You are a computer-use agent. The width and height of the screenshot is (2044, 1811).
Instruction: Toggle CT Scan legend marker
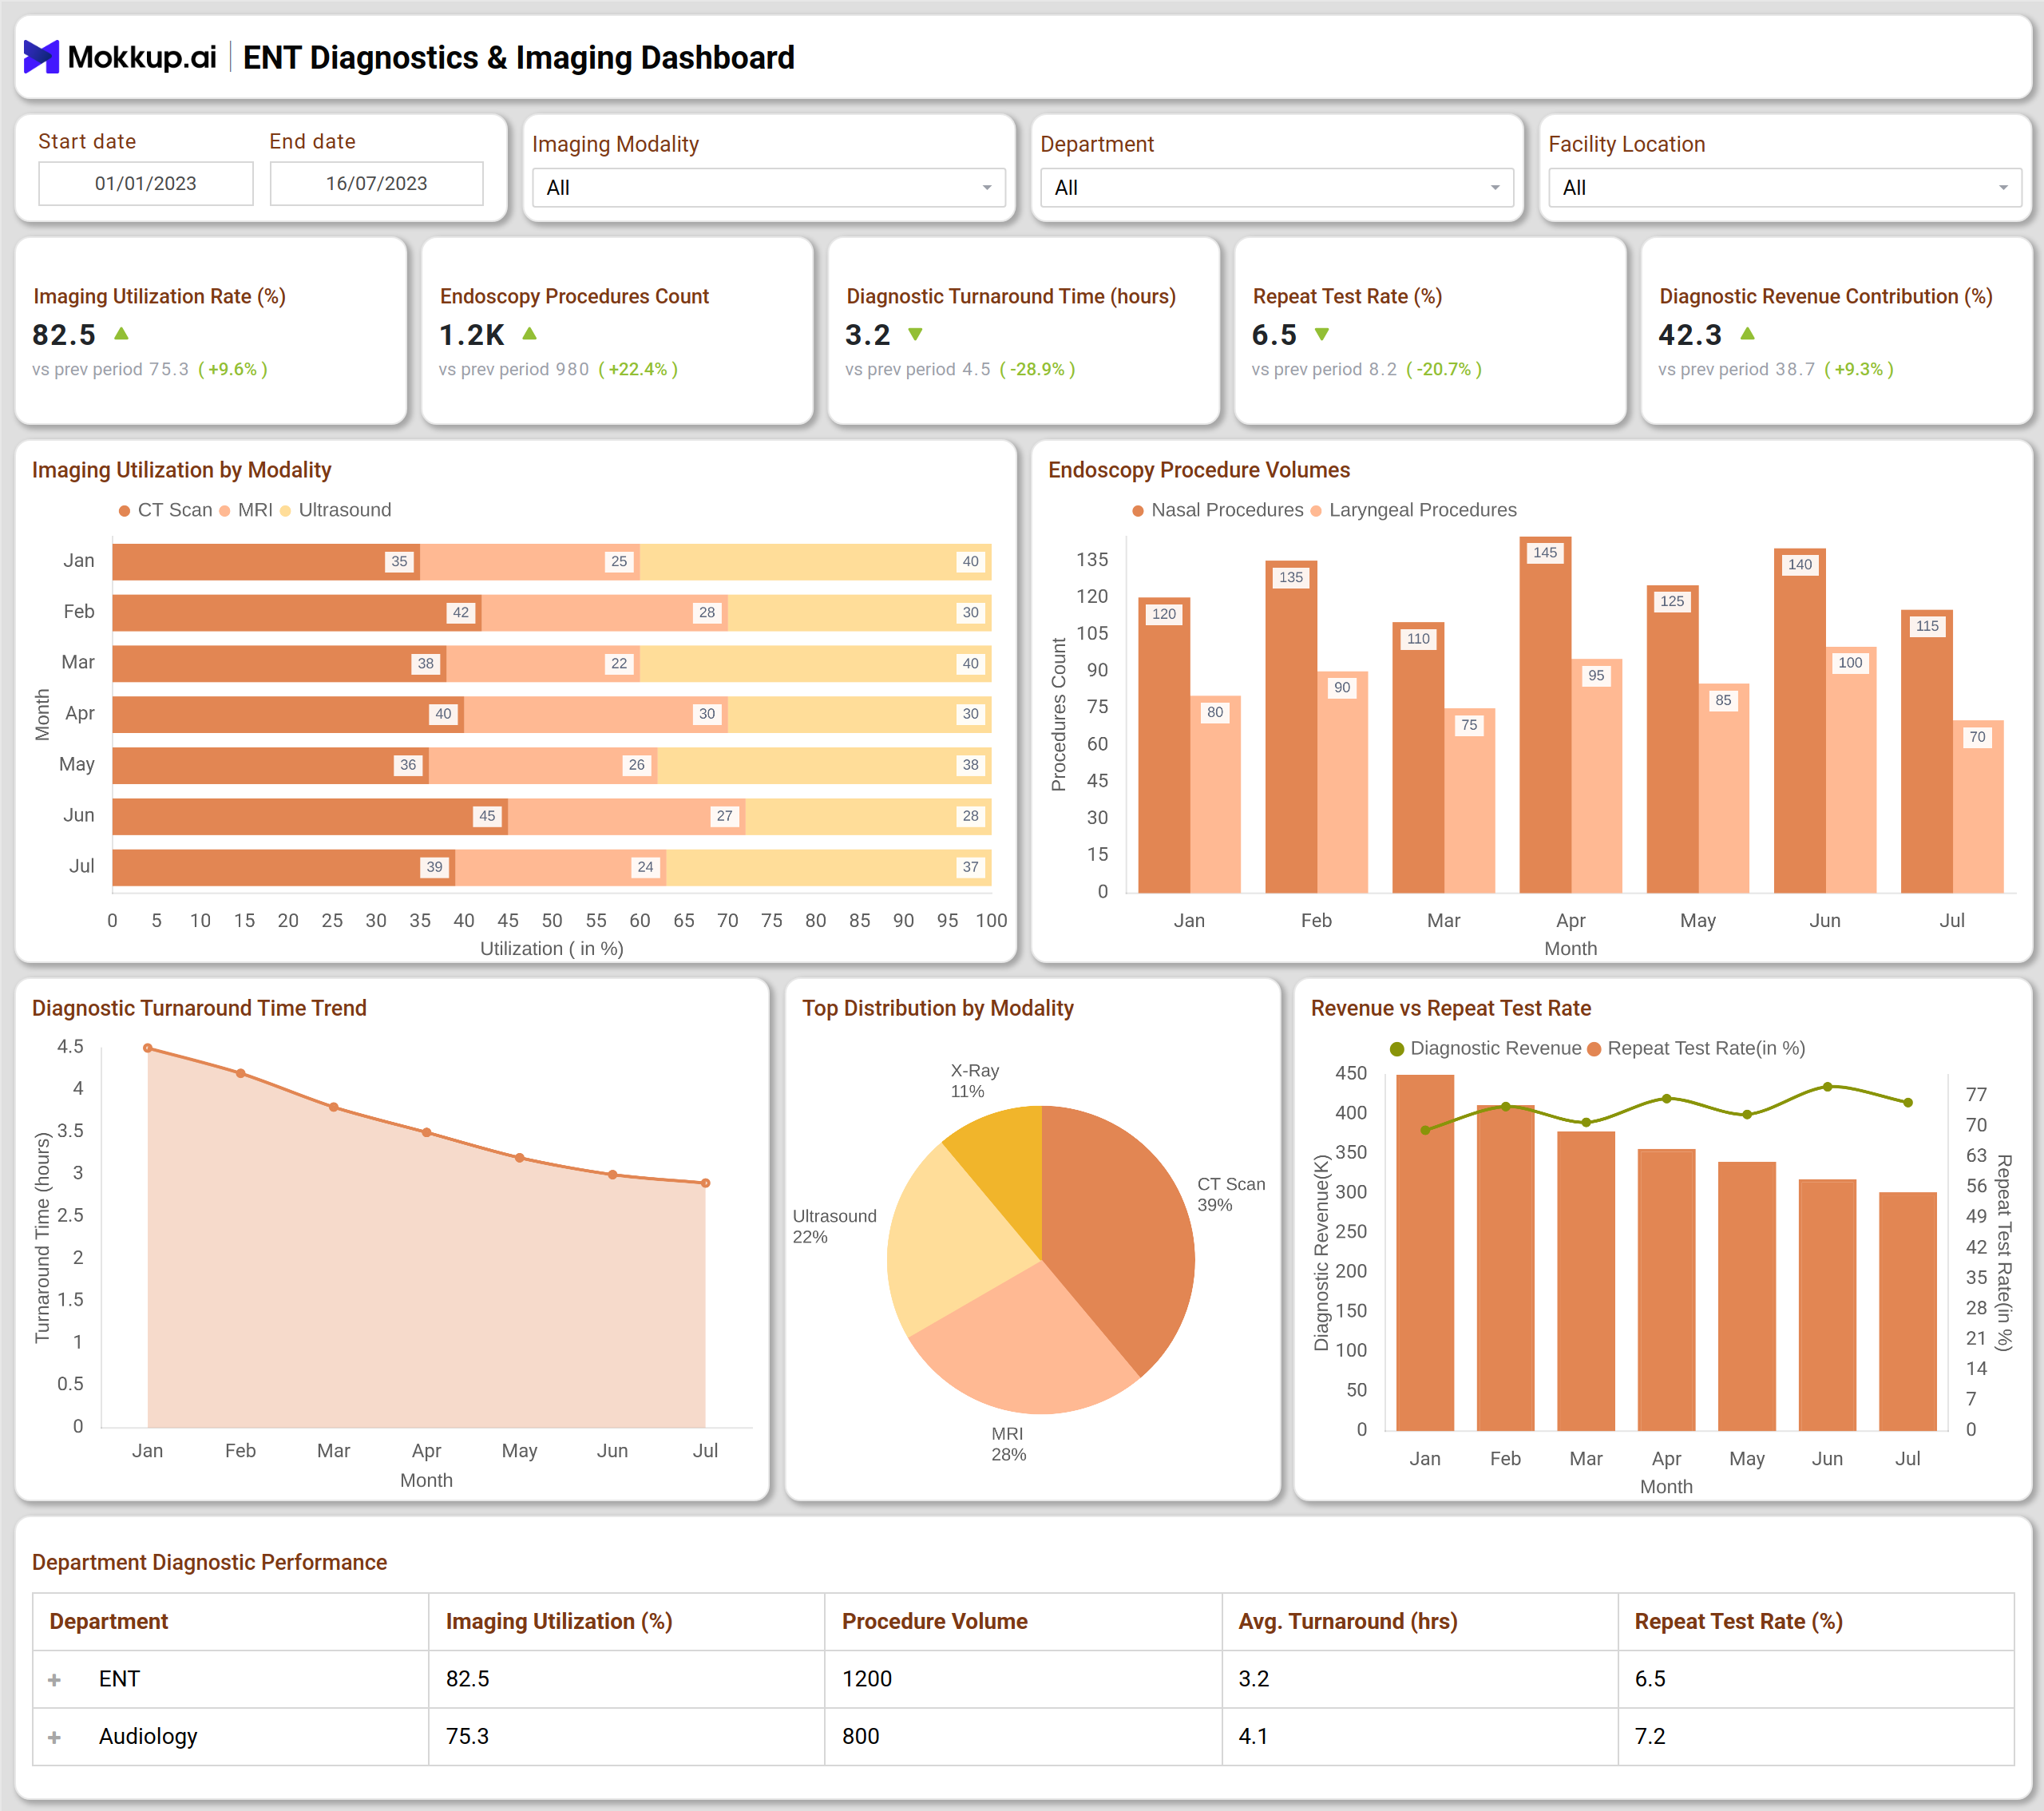pos(125,511)
